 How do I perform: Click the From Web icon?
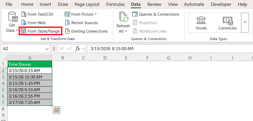click(x=24, y=23)
